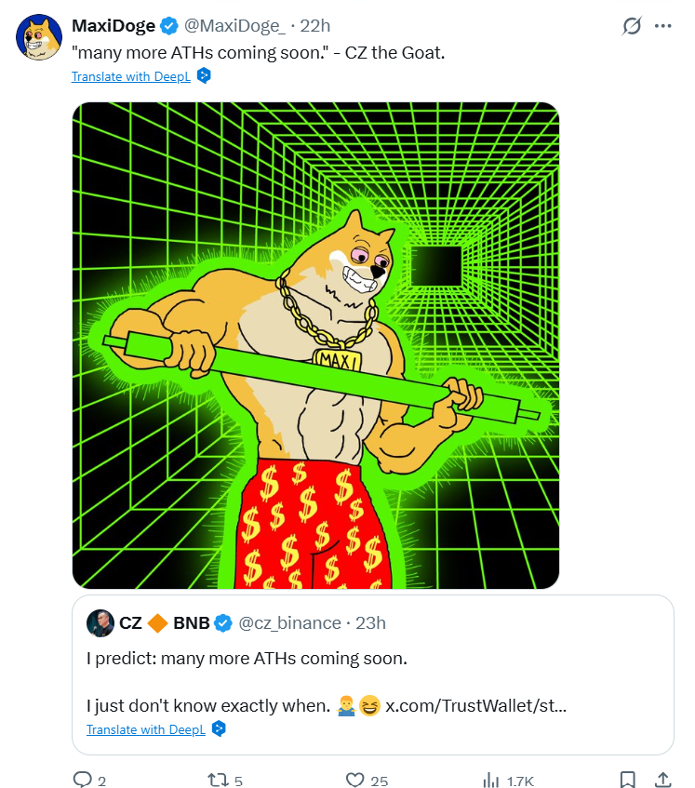
Task: Translate quoted CZ tweet with DeepL
Action: click(146, 729)
